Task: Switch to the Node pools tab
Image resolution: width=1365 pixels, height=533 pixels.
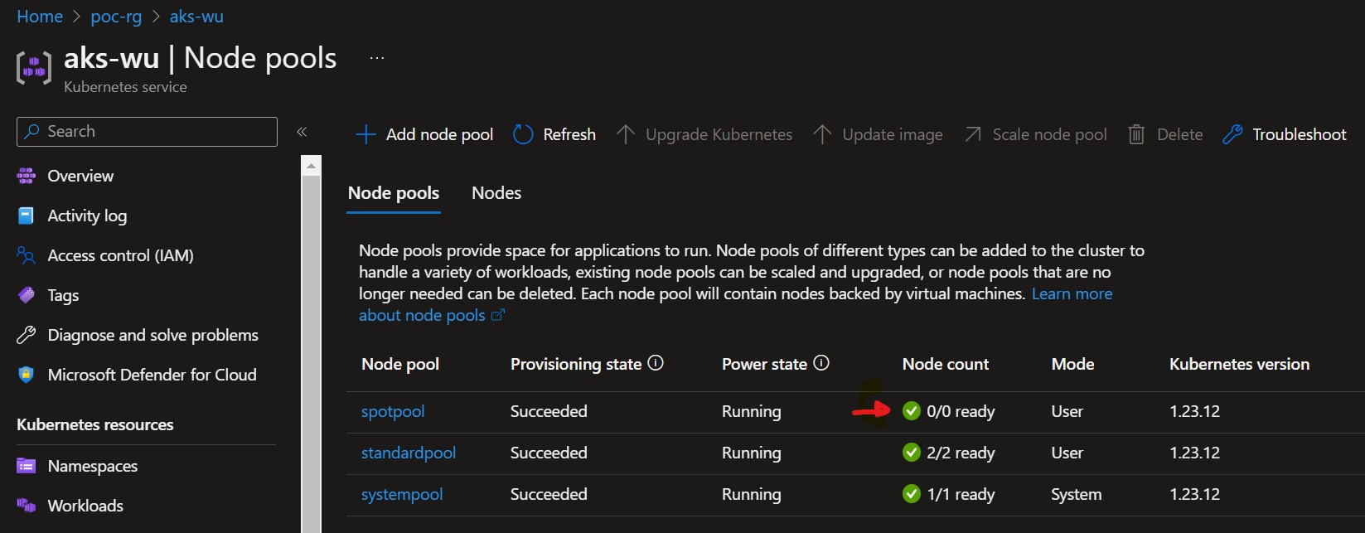Action: tap(394, 193)
